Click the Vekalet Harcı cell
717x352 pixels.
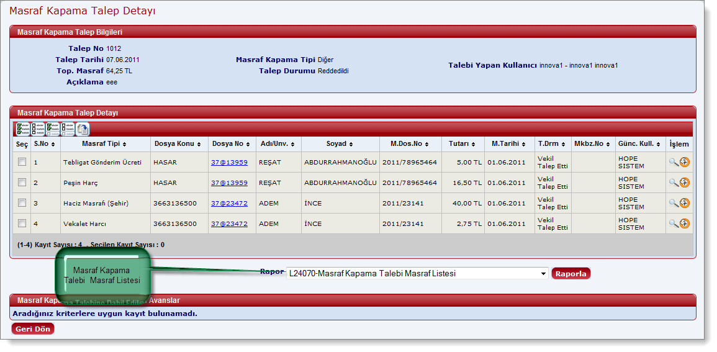click(105, 224)
